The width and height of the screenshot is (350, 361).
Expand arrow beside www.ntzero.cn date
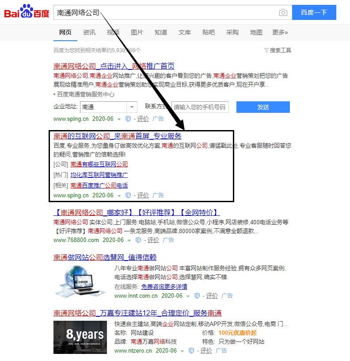(183, 351)
